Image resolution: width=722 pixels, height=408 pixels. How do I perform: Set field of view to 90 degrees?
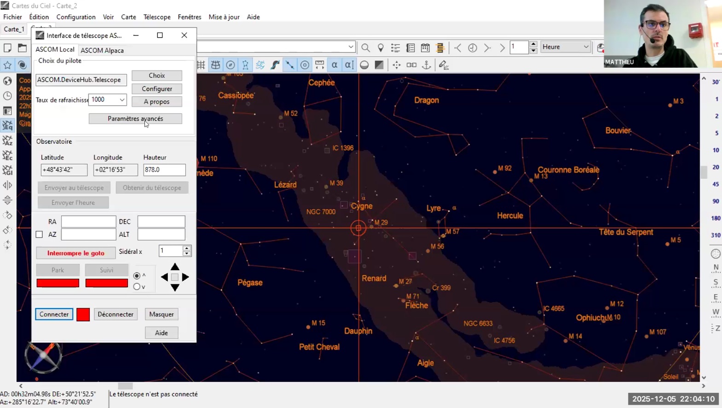716,201
